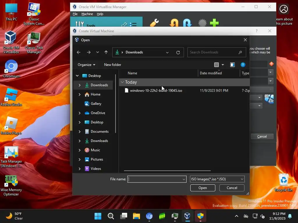Click Cancel in Create Virtual Machine dialog
The height and width of the screenshot is (223, 298).
[x=262, y=136]
